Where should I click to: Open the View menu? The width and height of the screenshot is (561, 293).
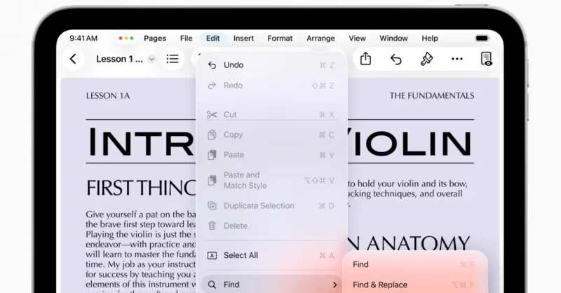[x=357, y=39]
